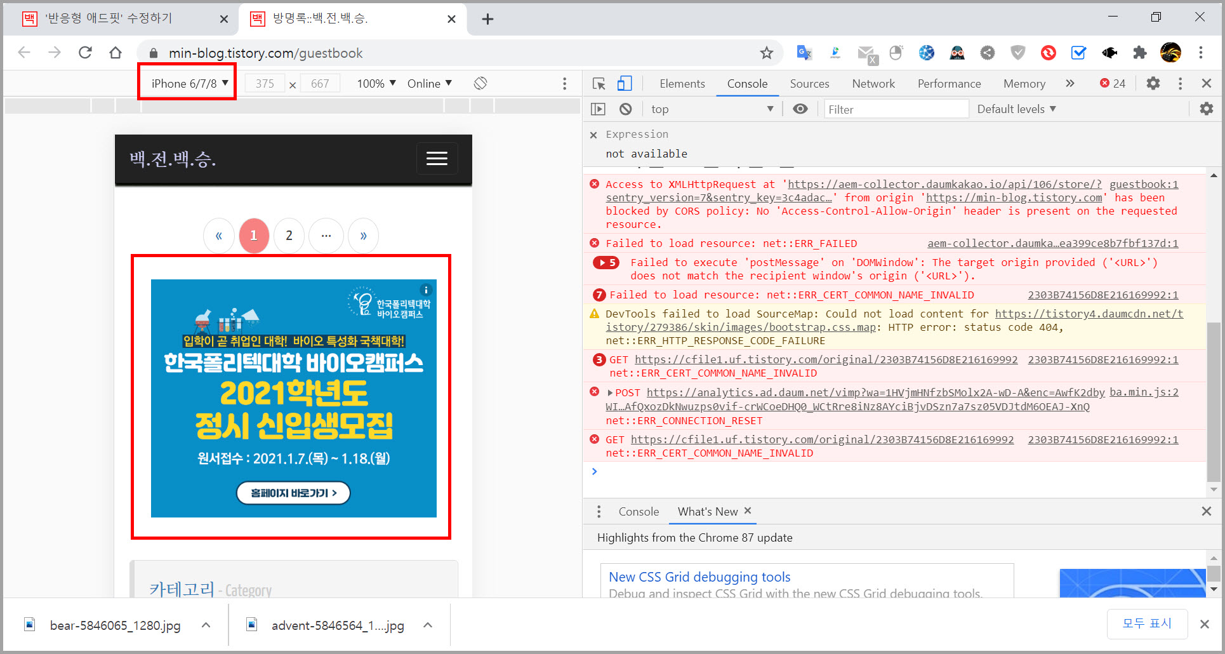Go to page 2 of guestbook
1225x654 pixels.
289,236
